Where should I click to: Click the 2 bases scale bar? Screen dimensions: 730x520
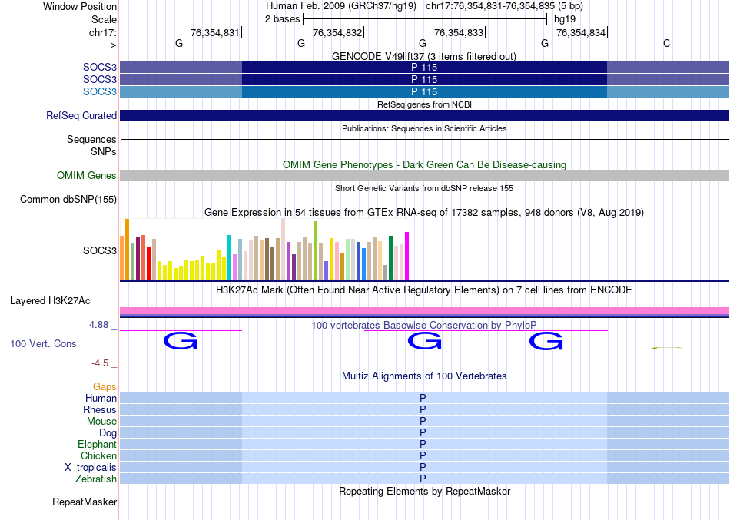pyautogui.click(x=425, y=19)
